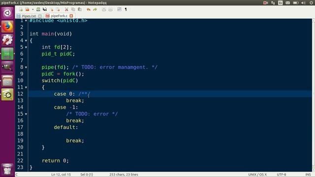This screenshot has width=315, height=177.
Task: Click '253 chars, 23 lines' status text
Action: pyautogui.click(x=124, y=175)
